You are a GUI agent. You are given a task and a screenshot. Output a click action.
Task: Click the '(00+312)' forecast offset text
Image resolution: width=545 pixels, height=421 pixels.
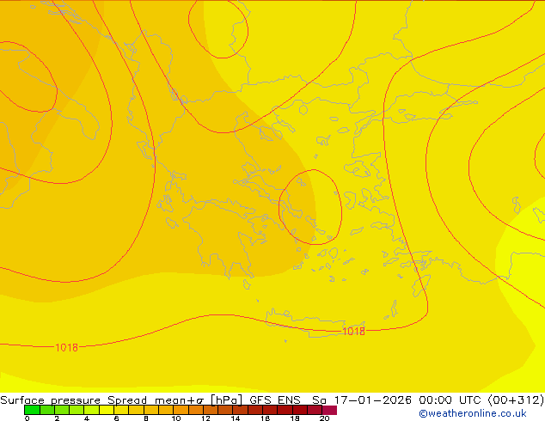516,400
